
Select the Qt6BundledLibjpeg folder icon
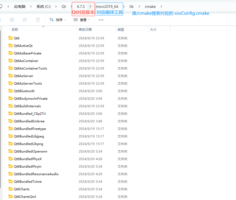[11, 136]
